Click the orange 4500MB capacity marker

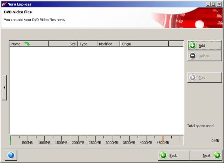(162, 139)
